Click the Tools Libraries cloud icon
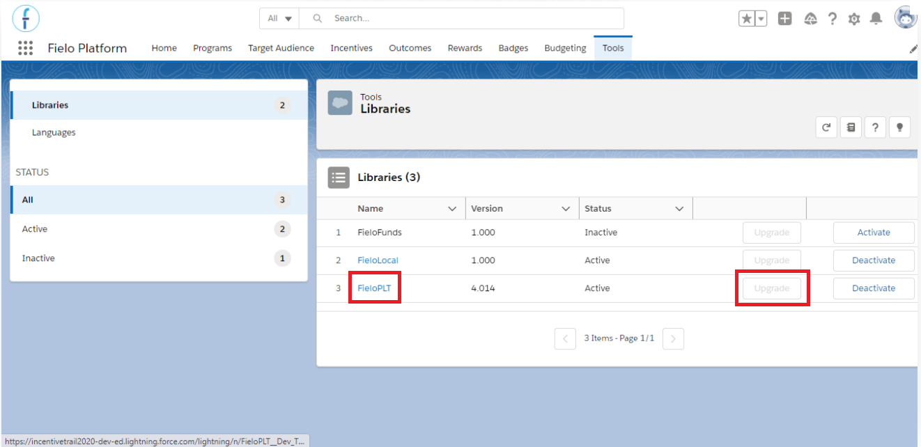Image resolution: width=921 pixels, height=447 pixels. point(340,103)
